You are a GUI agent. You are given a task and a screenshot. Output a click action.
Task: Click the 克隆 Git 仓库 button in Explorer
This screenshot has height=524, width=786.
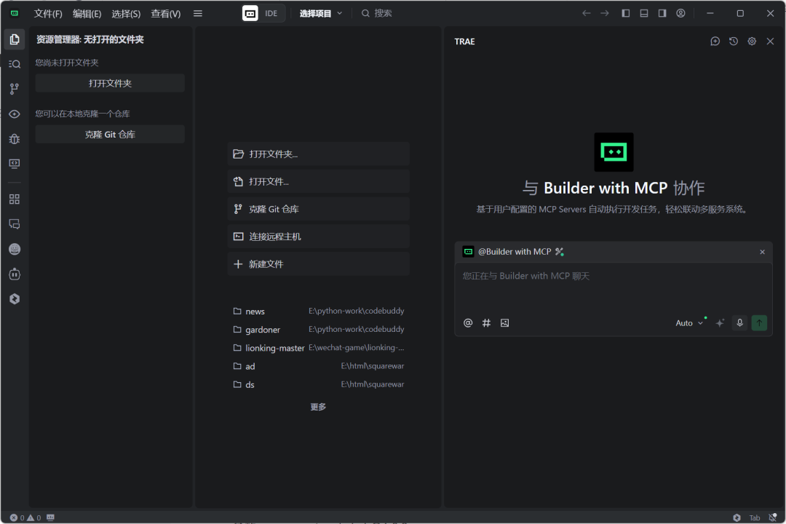pos(110,135)
